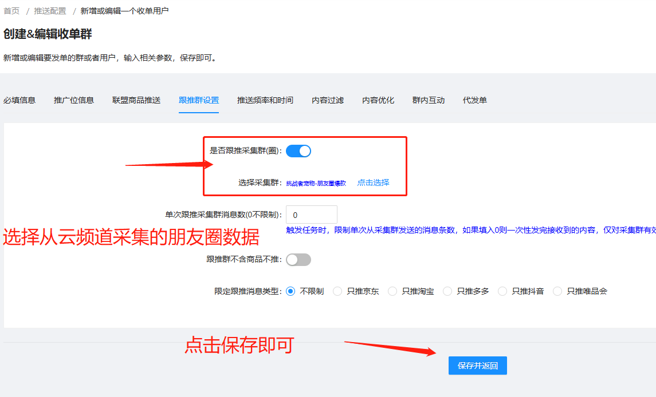This screenshot has height=397, width=656.
Task: Switch to the 必填信息 tab
Action: tap(19, 100)
